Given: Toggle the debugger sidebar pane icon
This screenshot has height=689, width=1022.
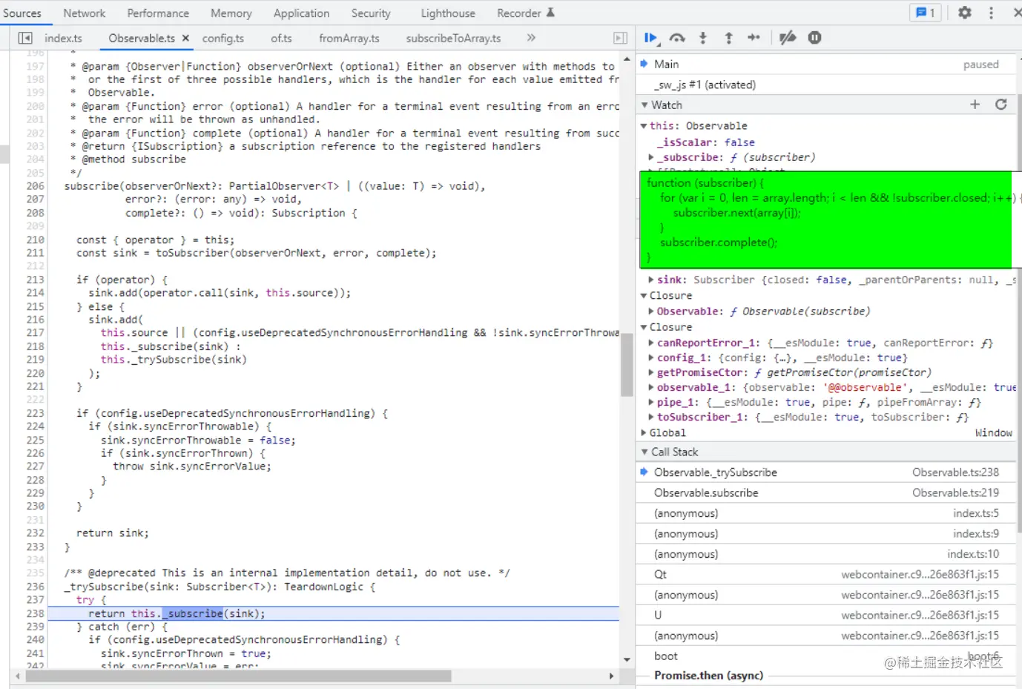Looking at the screenshot, I should [x=620, y=38].
